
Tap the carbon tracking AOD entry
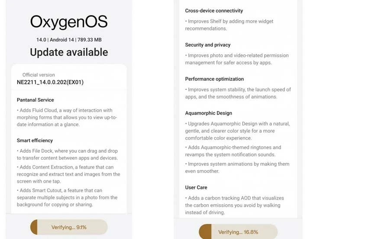click(x=234, y=205)
